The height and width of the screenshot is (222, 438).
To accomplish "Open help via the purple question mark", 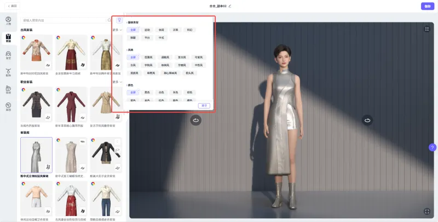I will tap(433, 147).
